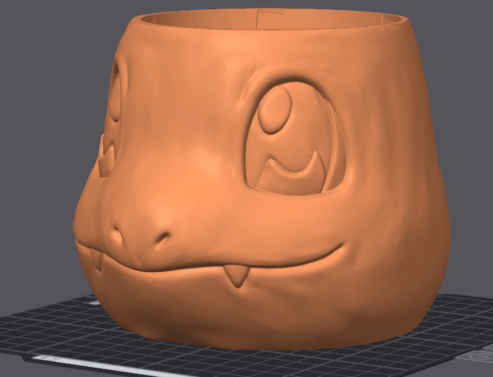Select the orange Charmander pot model
The height and width of the screenshot is (377, 493).
pyautogui.click(x=261, y=180)
